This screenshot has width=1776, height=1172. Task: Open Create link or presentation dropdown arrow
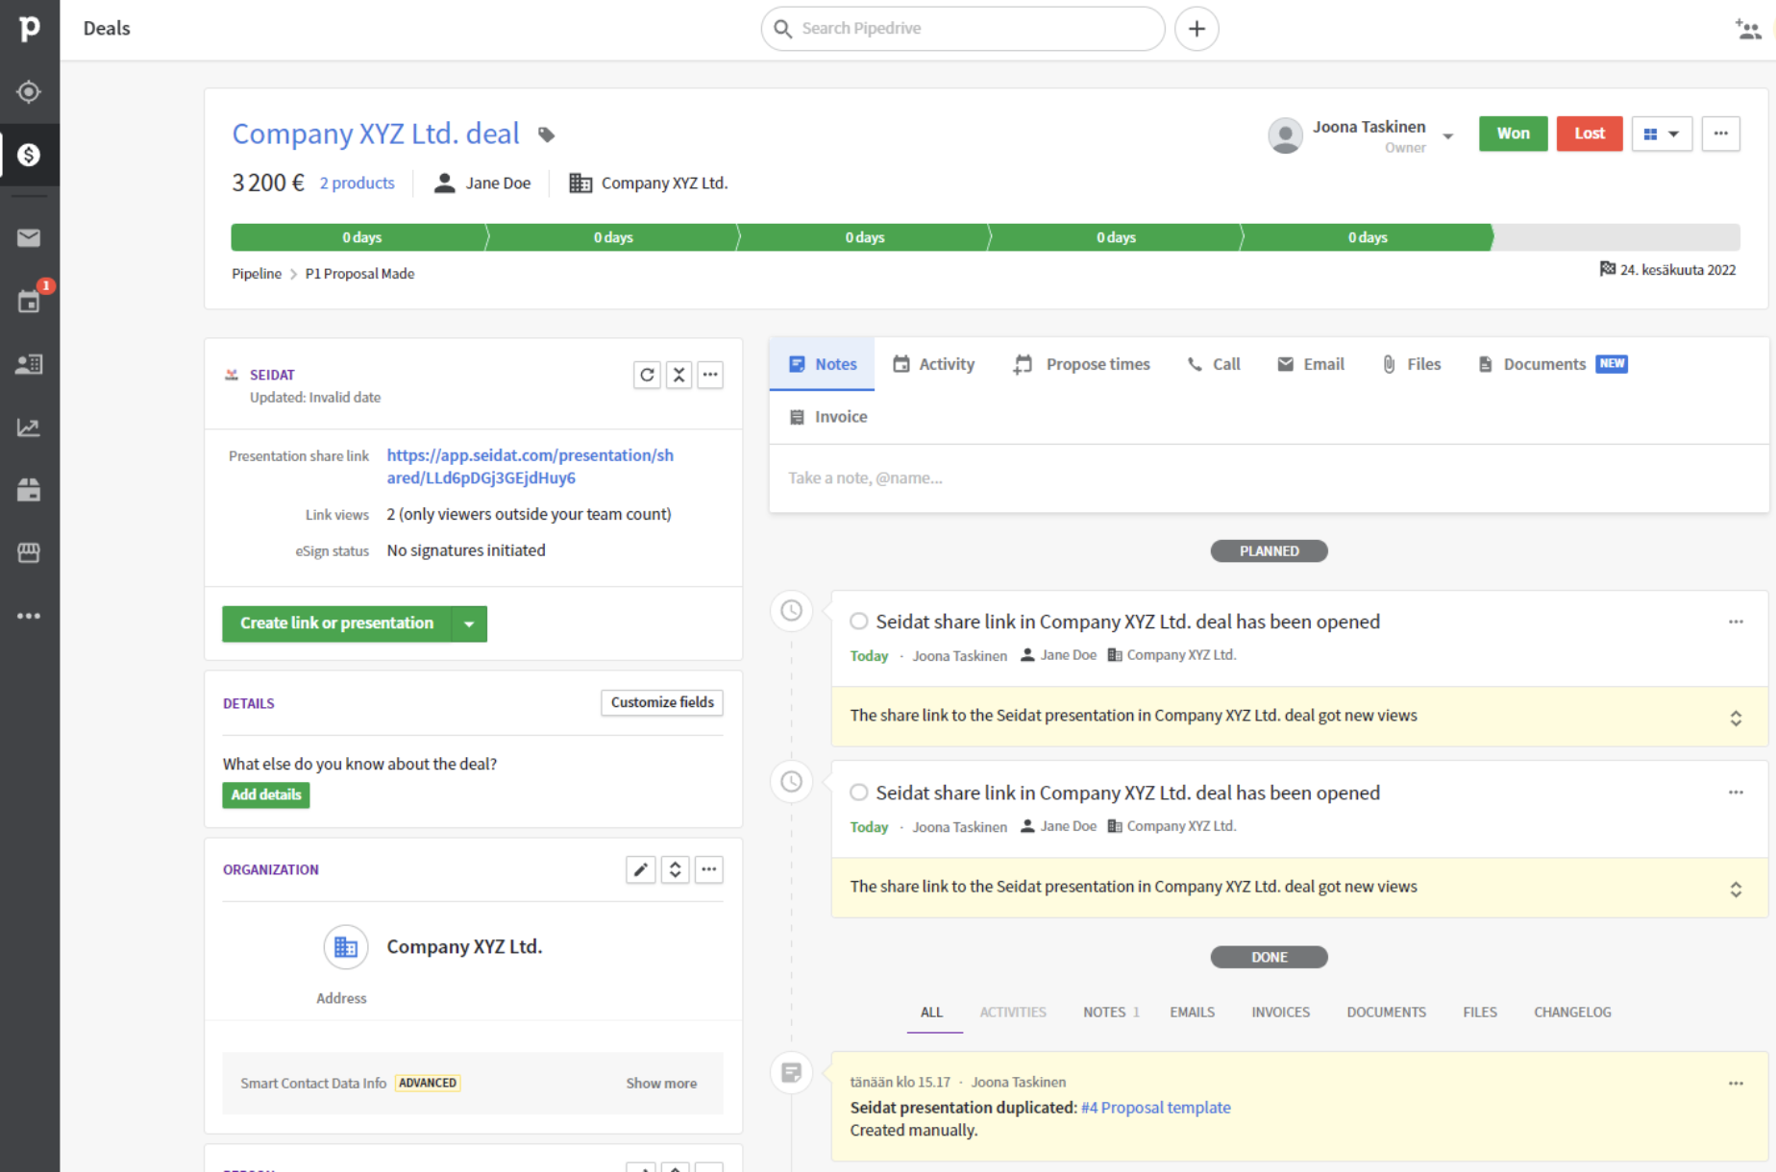[x=469, y=623]
